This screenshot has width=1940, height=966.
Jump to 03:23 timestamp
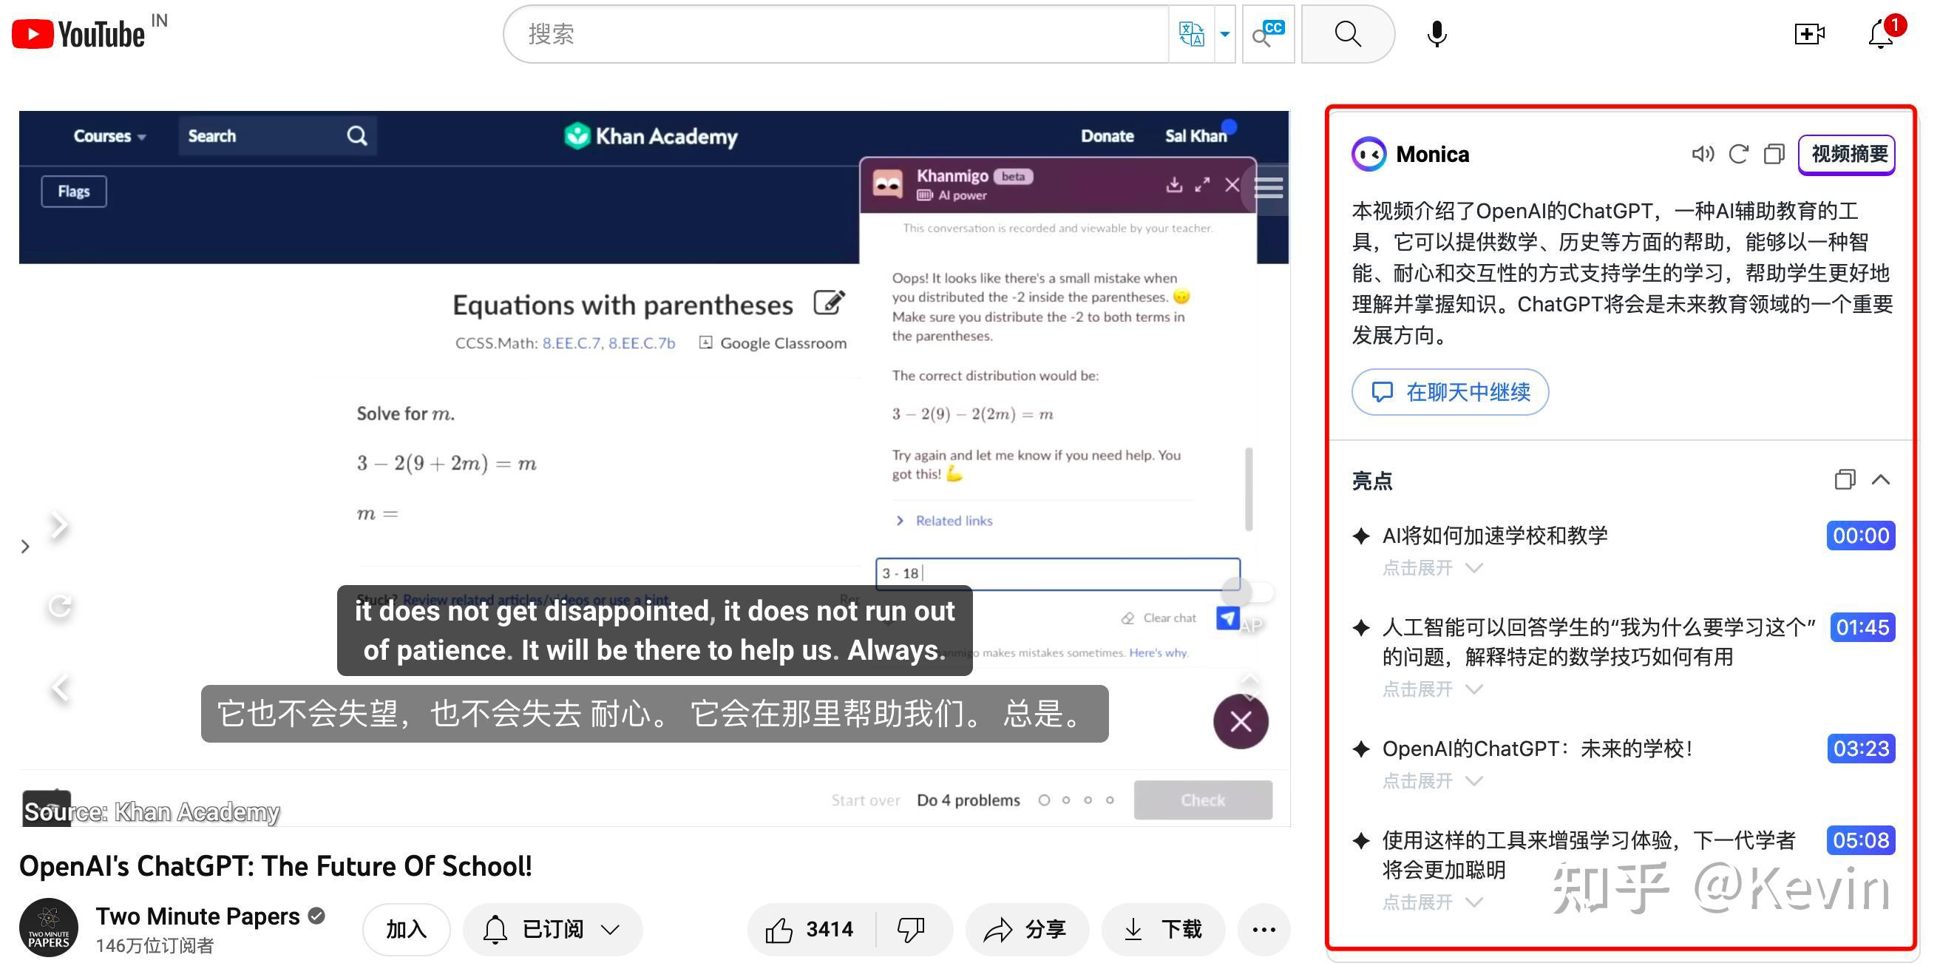point(1860,749)
